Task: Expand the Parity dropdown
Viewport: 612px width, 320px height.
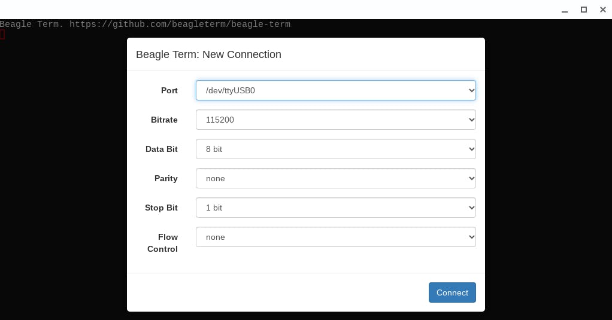Action: [x=335, y=178]
